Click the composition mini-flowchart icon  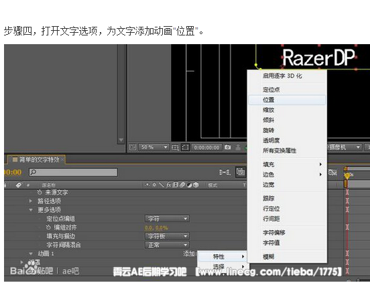point(225,173)
